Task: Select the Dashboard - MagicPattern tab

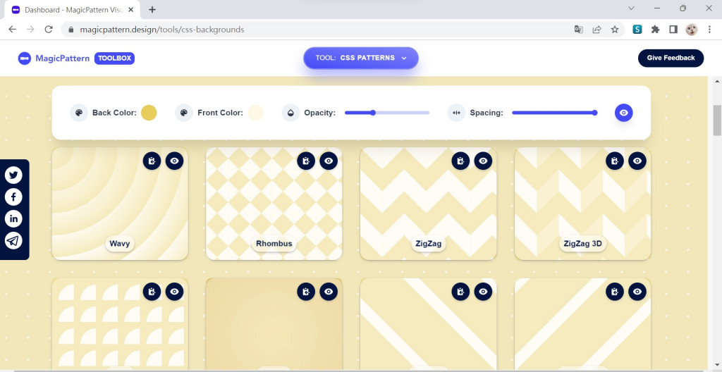Action: [73, 10]
